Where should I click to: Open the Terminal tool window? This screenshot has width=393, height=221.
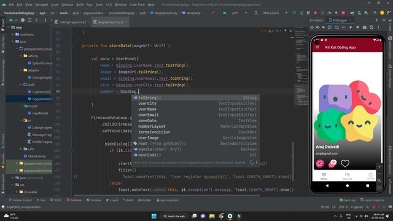pyautogui.click(x=94, y=200)
